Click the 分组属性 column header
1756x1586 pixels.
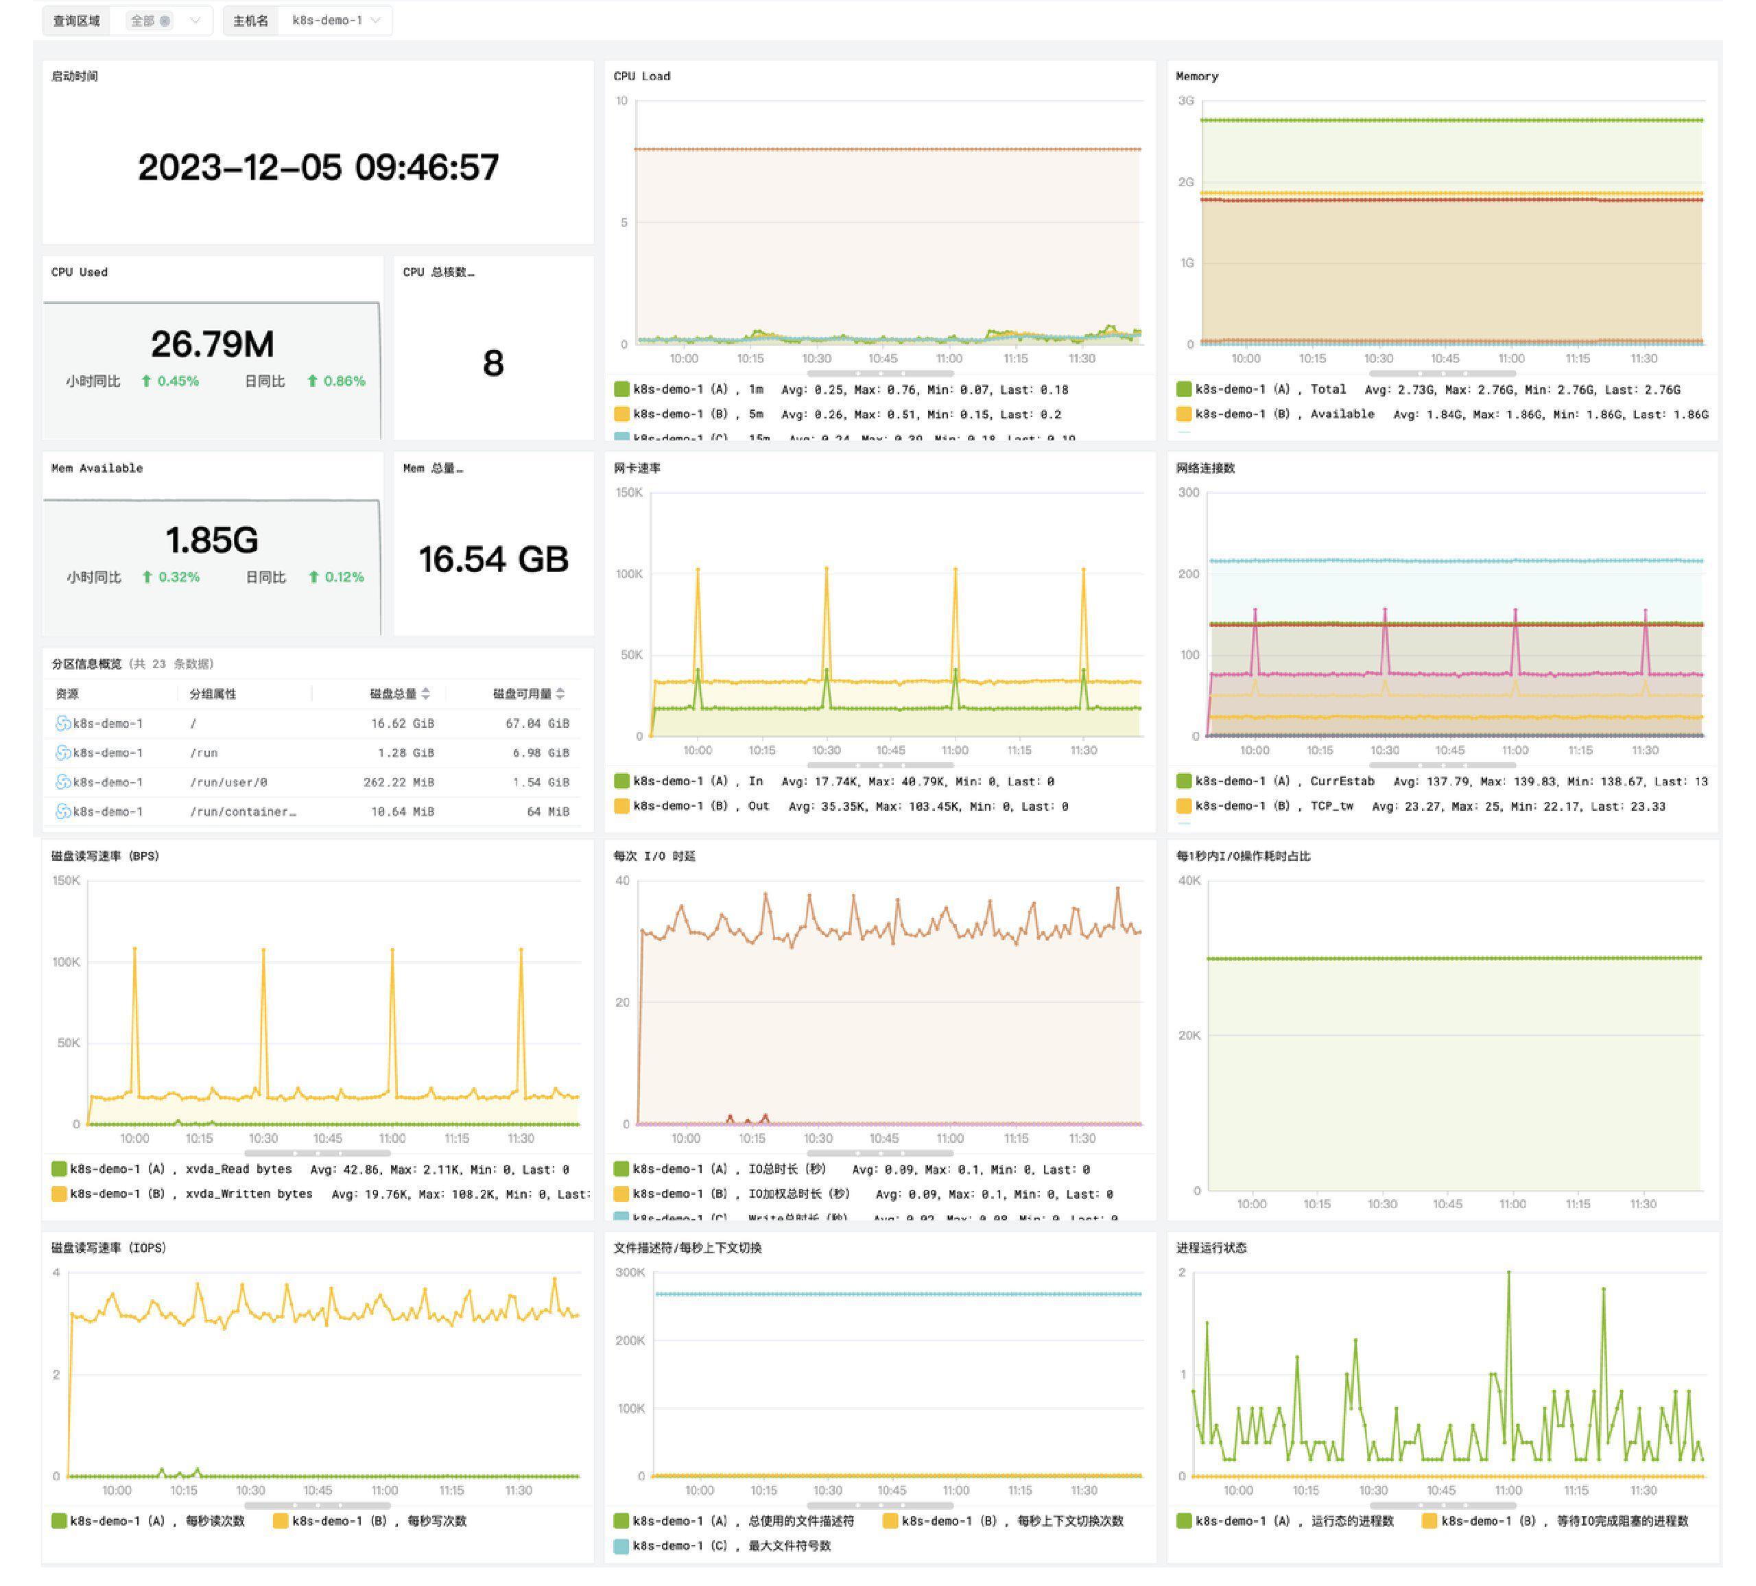[213, 694]
